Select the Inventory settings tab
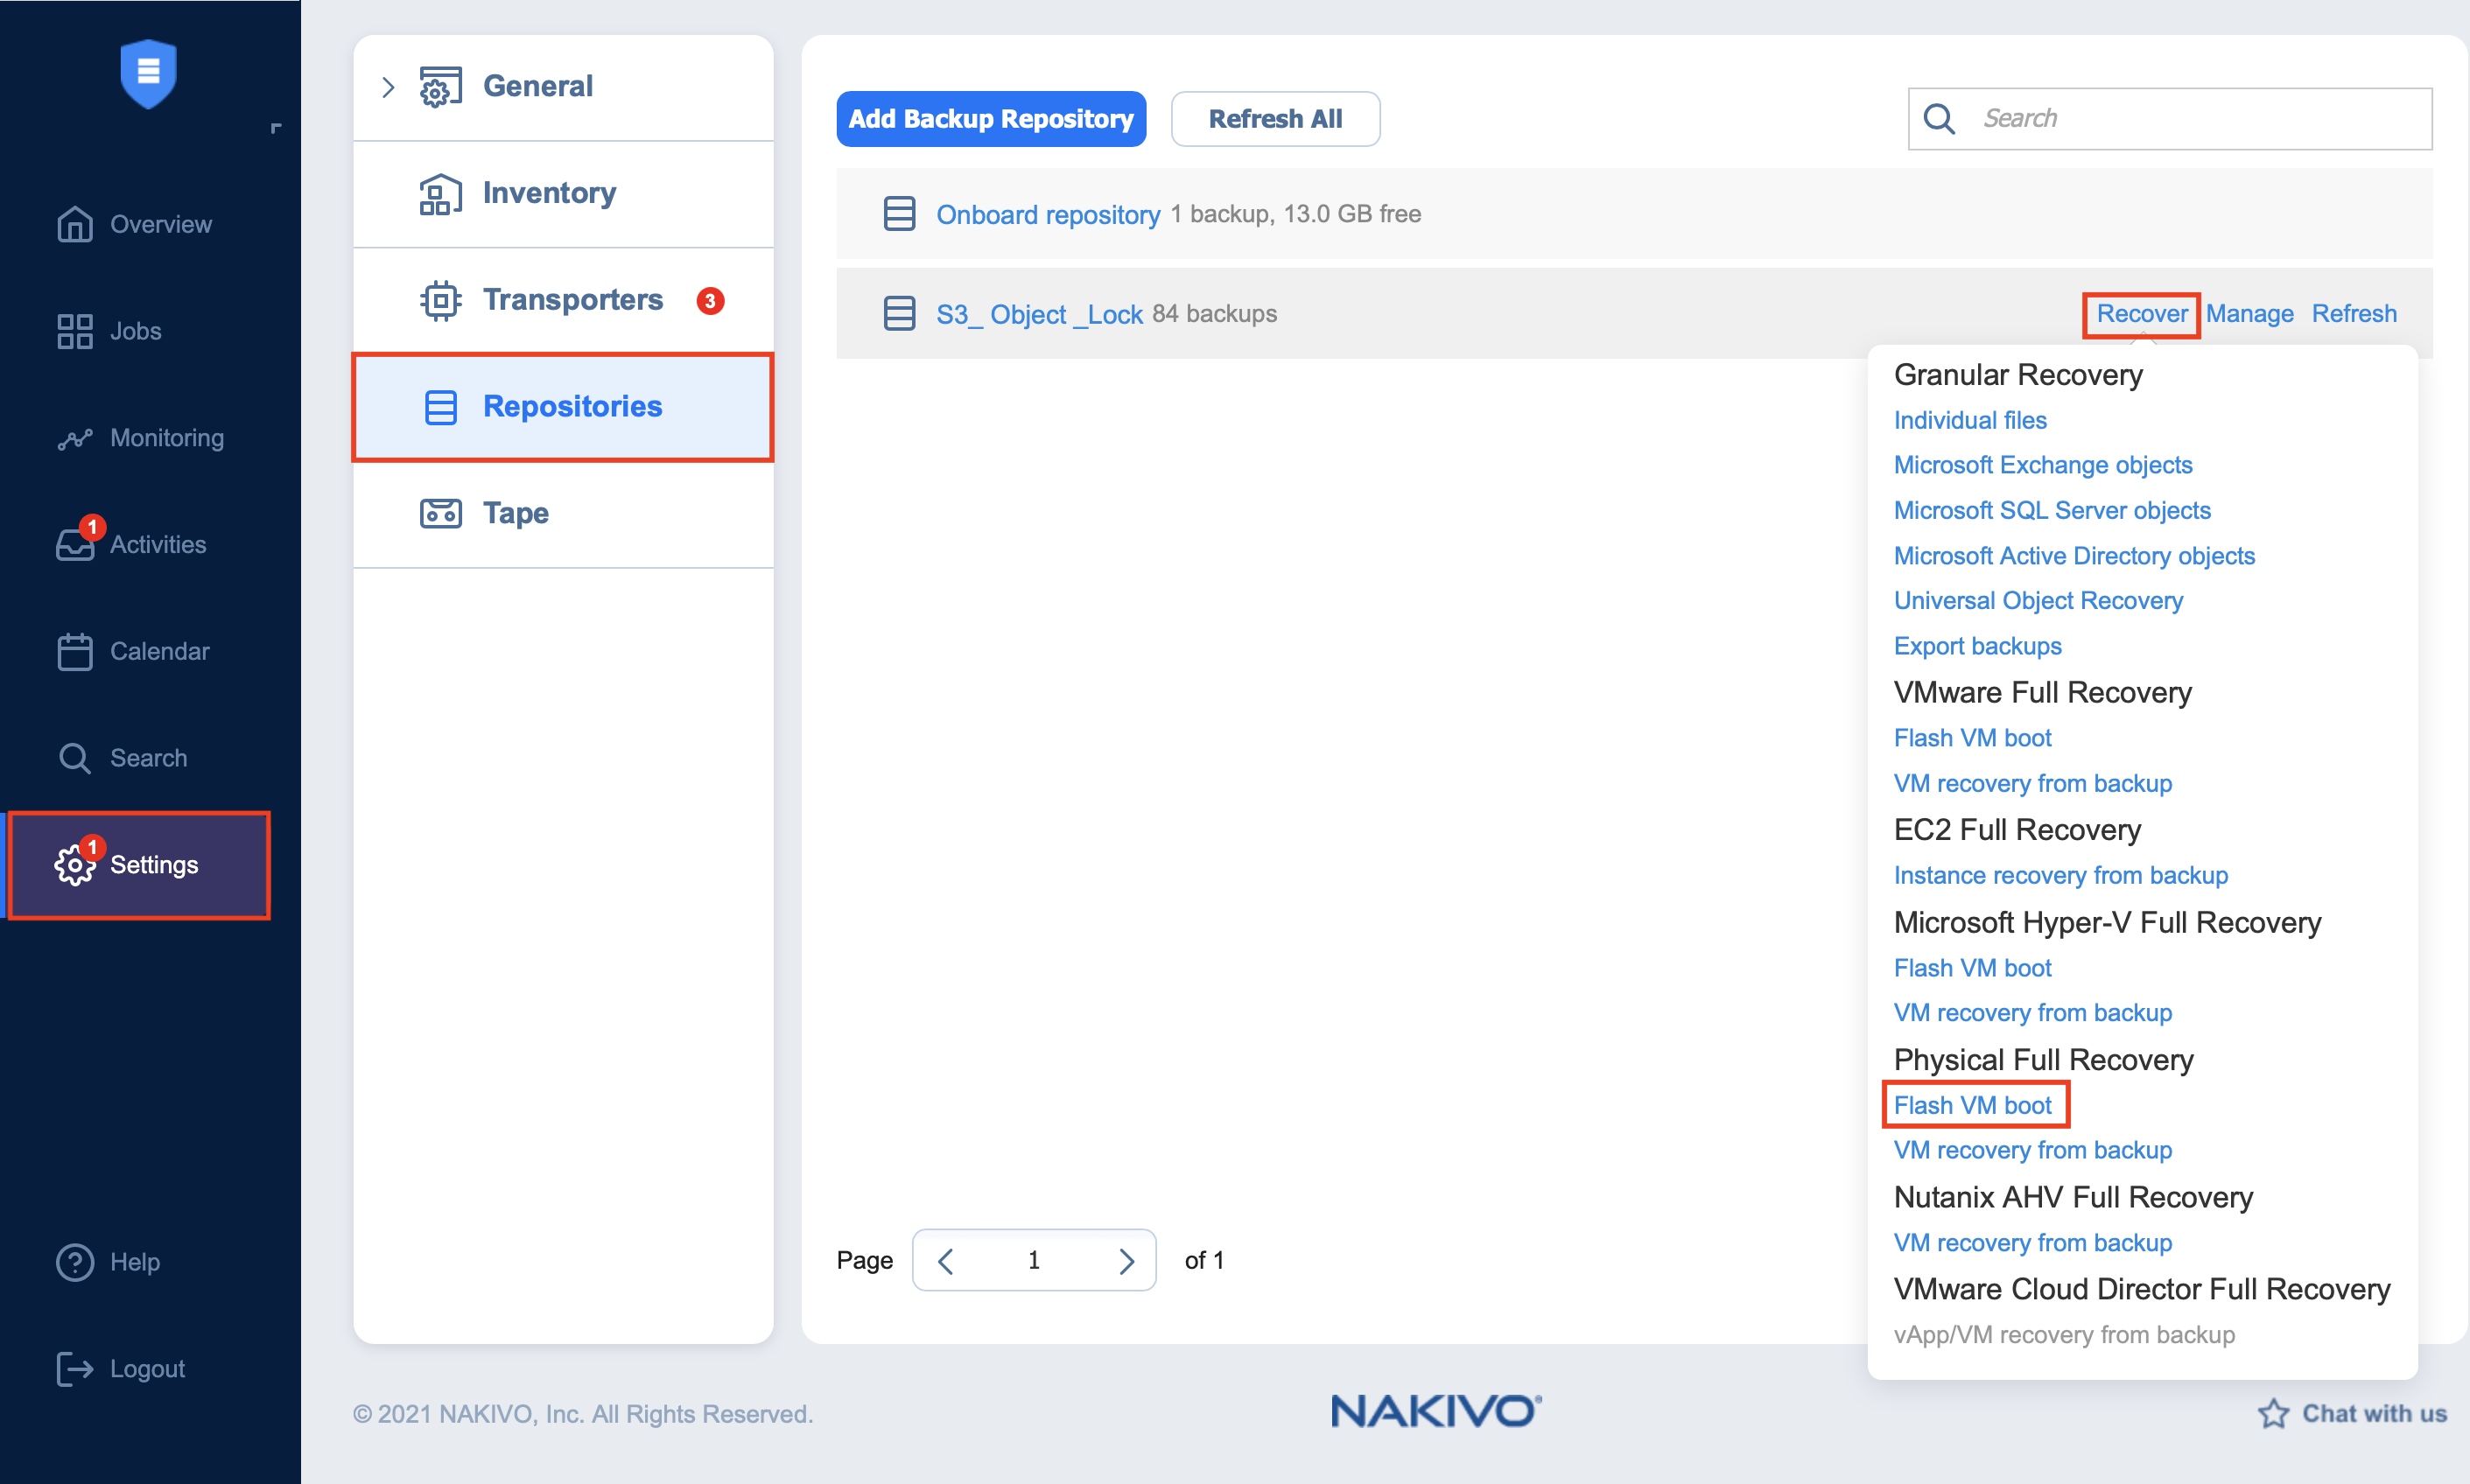Screen dimensions: 2470x1484 563,194
